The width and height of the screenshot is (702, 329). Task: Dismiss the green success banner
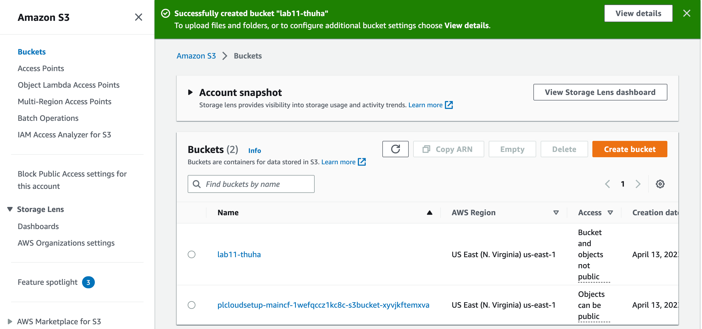coord(686,13)
